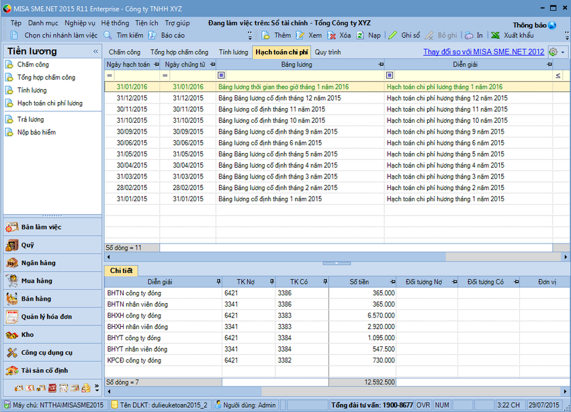571x412 pixels.
Task: Open the Ngân hàng module icon
Action: coord(12,263)
